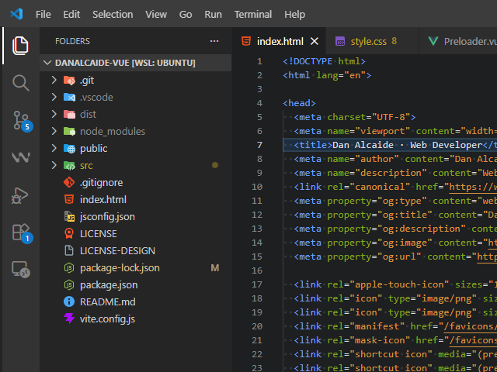Expand the .git folder chevron

[x=54, y=81]
